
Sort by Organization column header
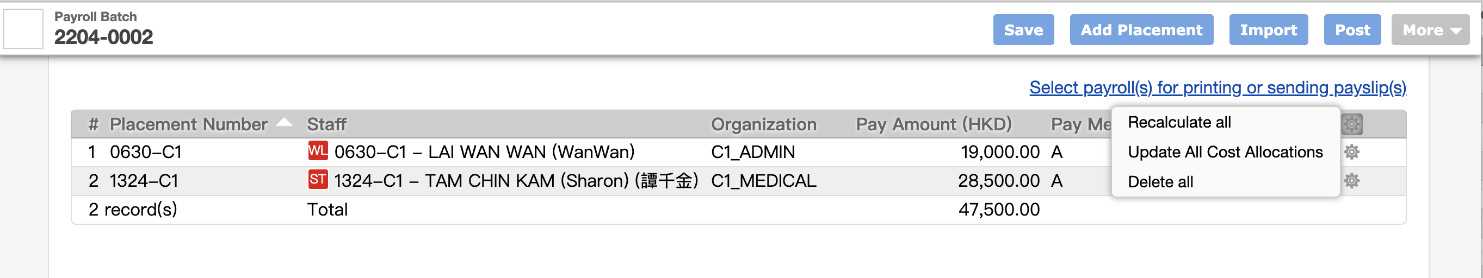click(x=763, y=124)
